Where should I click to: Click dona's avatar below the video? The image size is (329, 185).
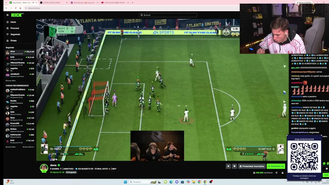pyautogui.click(x=44, y=168)
